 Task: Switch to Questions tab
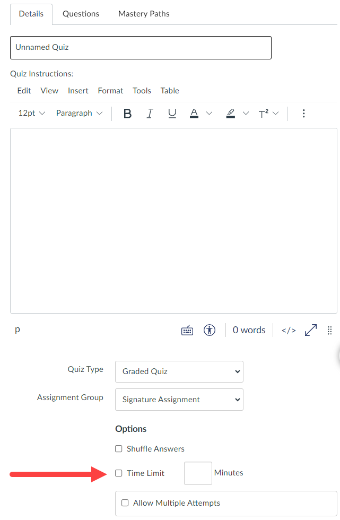pos(81,14)
